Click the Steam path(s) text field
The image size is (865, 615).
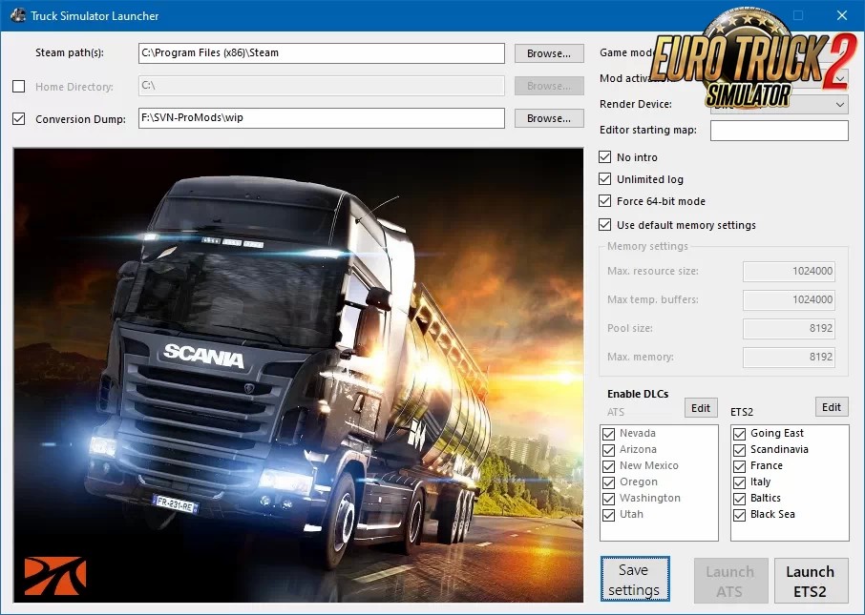click(322, 52)
